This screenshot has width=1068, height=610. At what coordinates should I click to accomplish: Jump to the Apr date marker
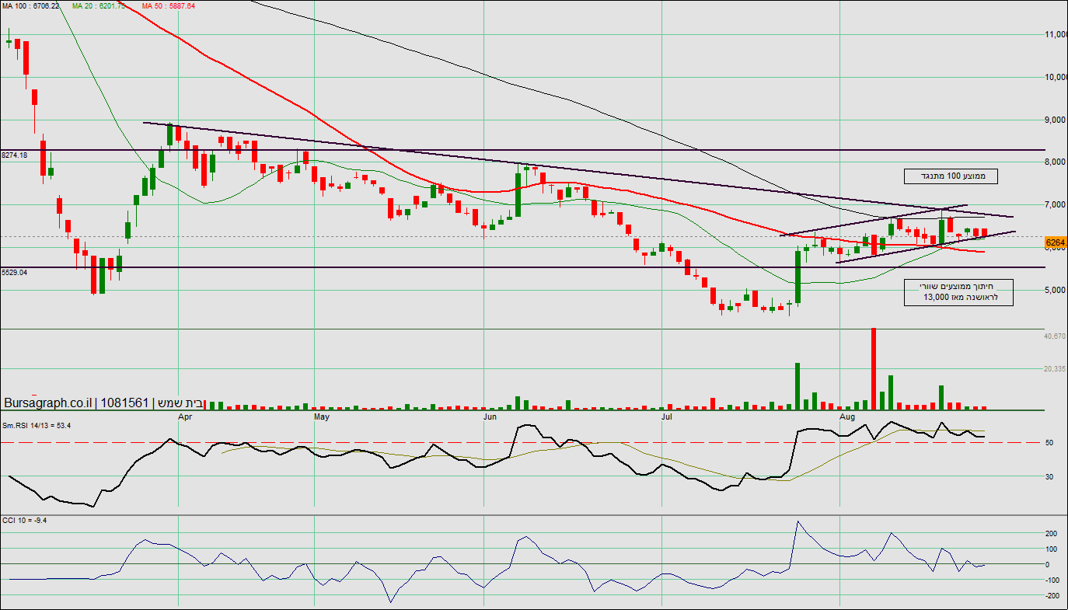185,417
